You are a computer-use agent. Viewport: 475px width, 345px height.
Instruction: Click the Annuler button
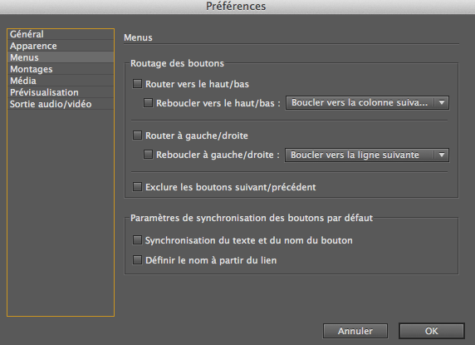(x=355, y=331)
